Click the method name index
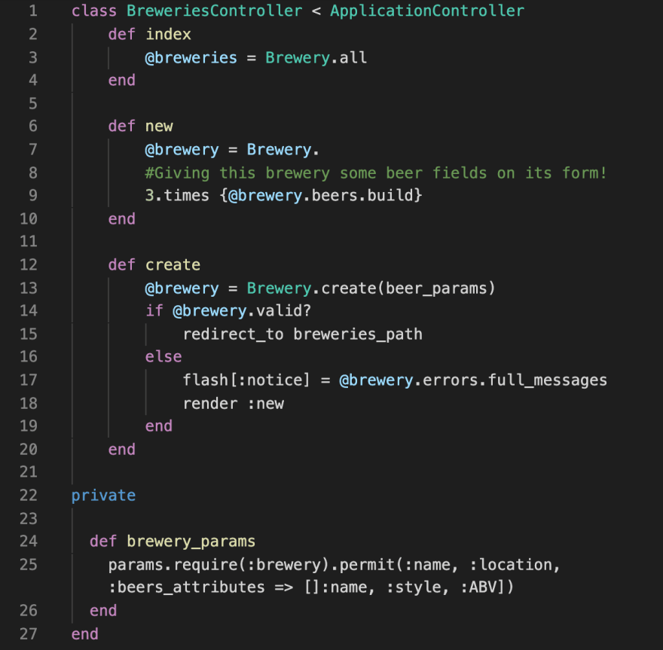Image resolution: width=663 pixels, height=650 pixels. point(168,34)
